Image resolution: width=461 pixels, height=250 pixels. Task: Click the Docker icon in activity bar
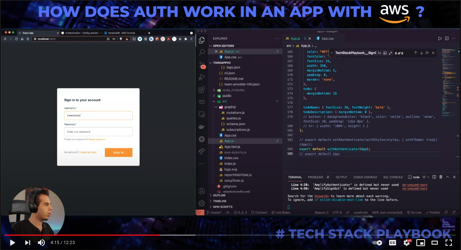coord(202,127)
